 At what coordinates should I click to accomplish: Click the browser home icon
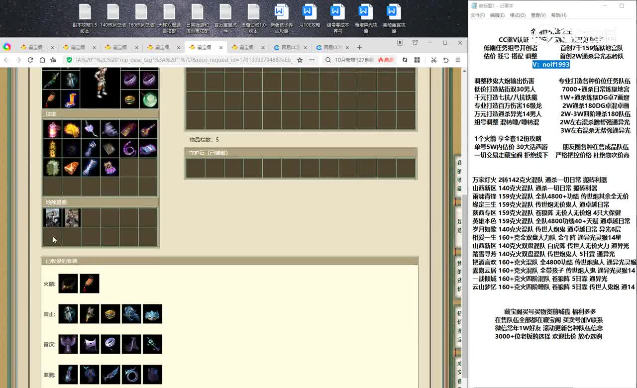click(42, 60)
